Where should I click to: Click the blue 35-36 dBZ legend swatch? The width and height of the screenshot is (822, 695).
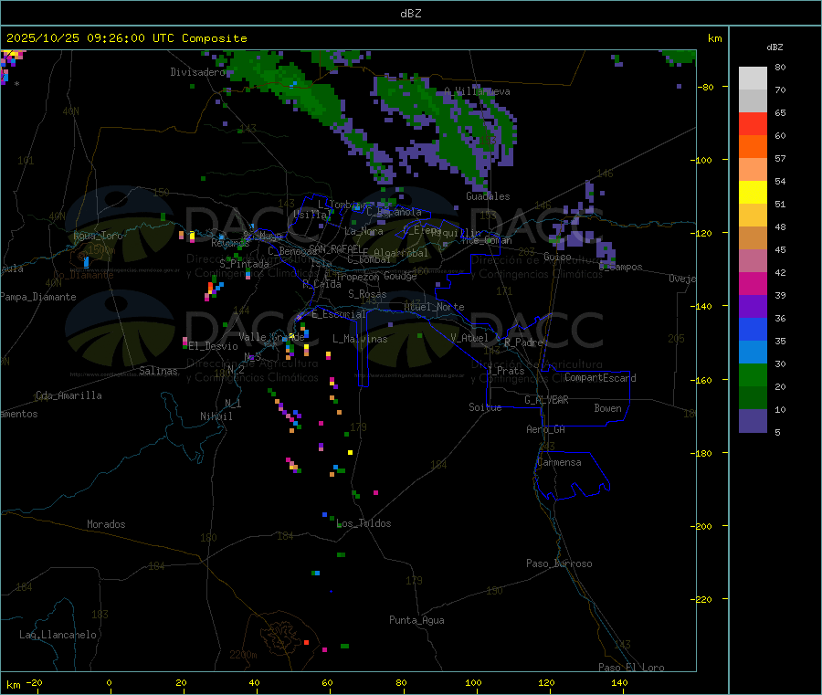pos(753,329)
